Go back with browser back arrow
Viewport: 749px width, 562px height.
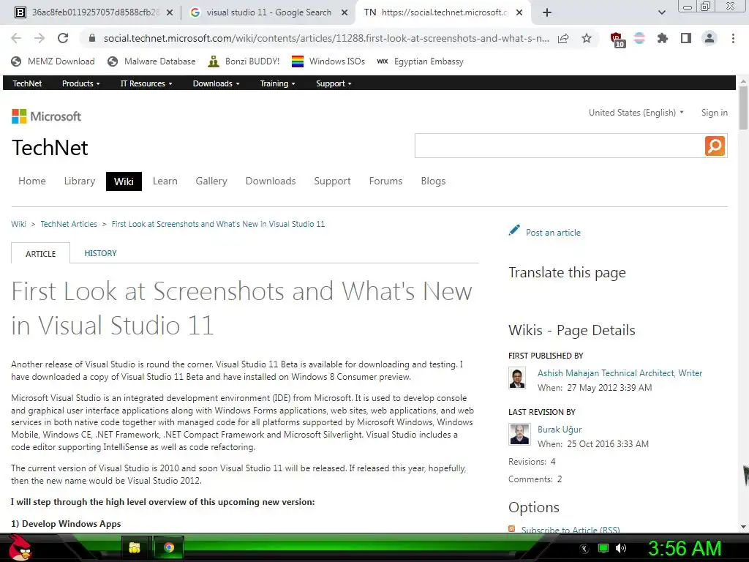[x=16, y=38]
